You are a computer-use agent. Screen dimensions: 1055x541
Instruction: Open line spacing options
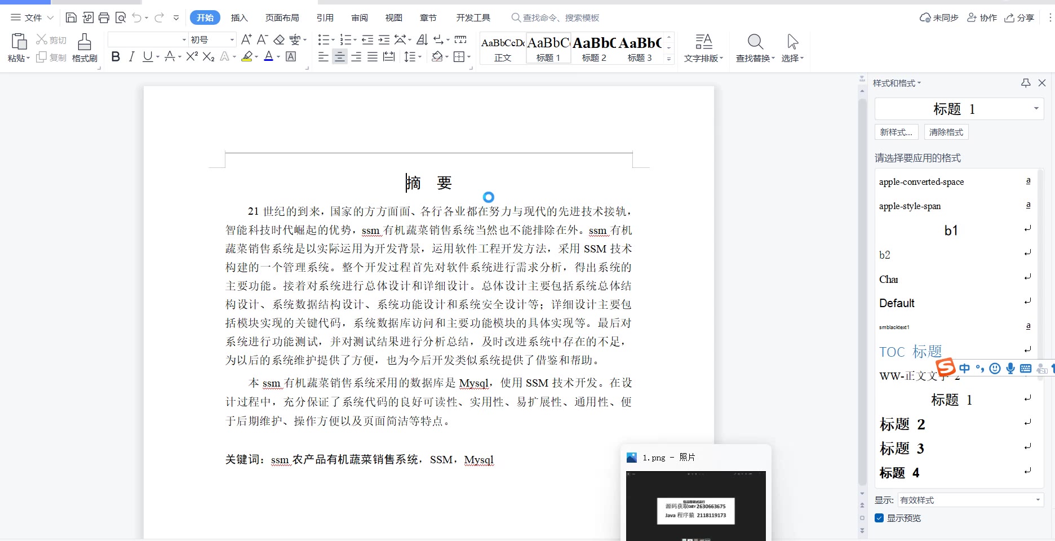click(x=410, y=57)
